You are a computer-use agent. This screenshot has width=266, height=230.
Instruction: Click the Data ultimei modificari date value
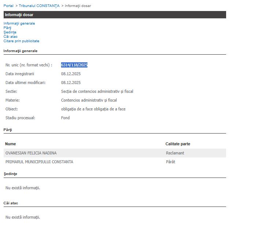[x=71, y=83]
